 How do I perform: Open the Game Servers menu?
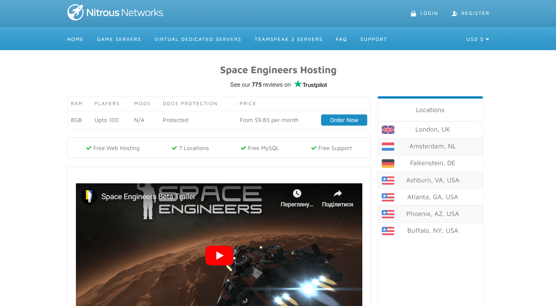coord(119,39)
